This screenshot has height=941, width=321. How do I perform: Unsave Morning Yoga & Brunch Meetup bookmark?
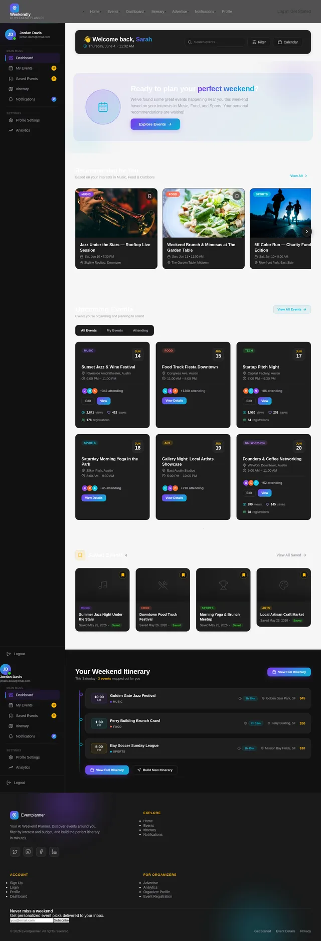pos(243,575)
